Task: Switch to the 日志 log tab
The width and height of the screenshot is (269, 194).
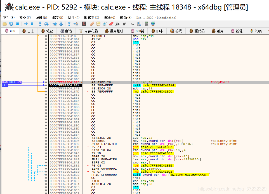Action: (28, 31)
